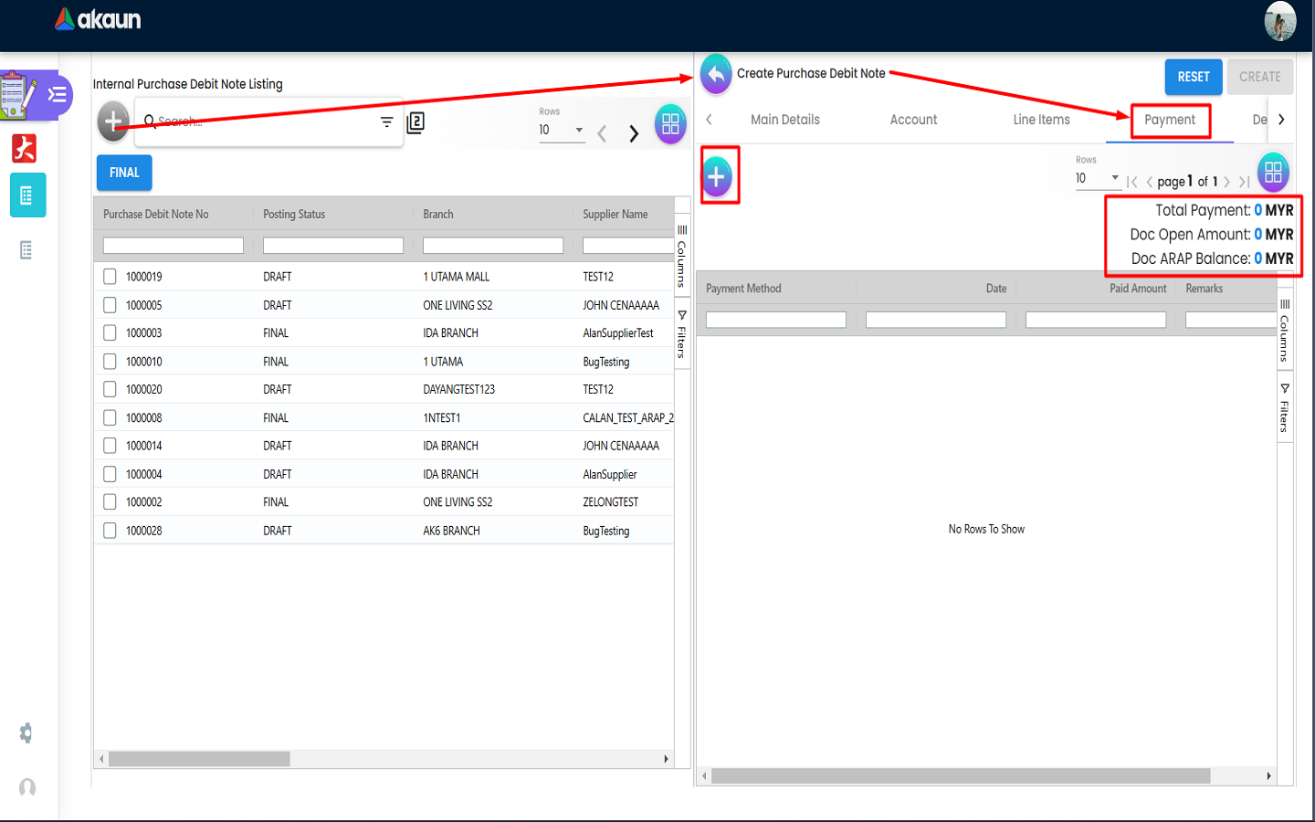The image size is (1315, 822).
Task: Select the checkbox for debit note 1000019
Action: point(110,277)
